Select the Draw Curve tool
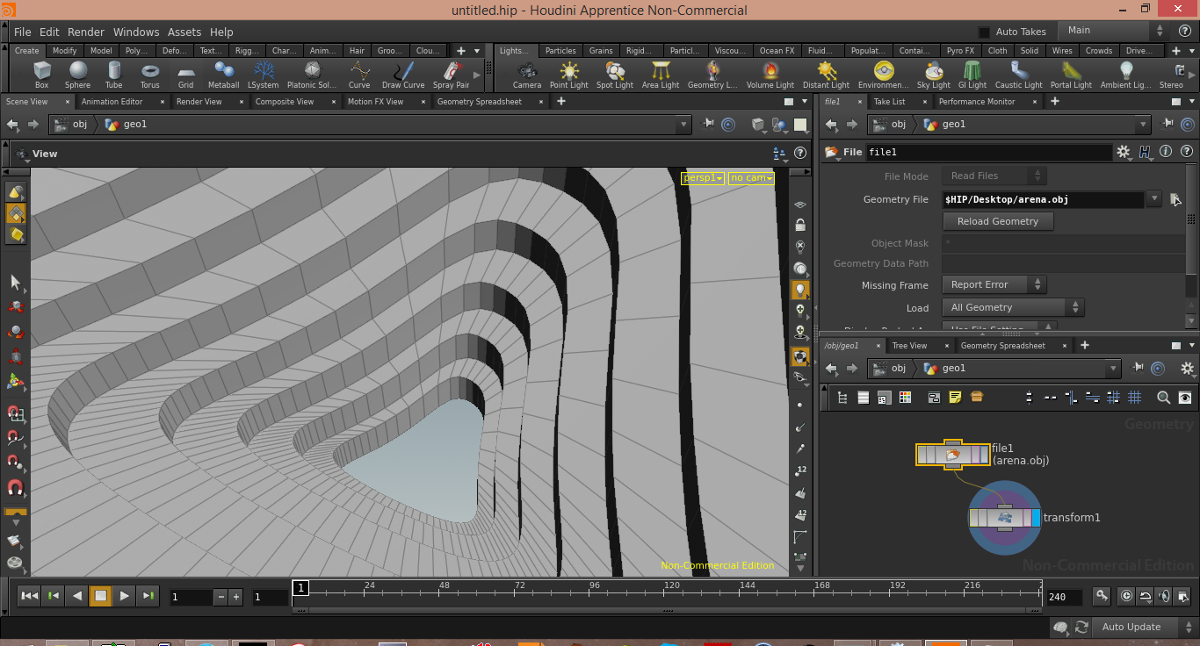 [x=403, y=75]
